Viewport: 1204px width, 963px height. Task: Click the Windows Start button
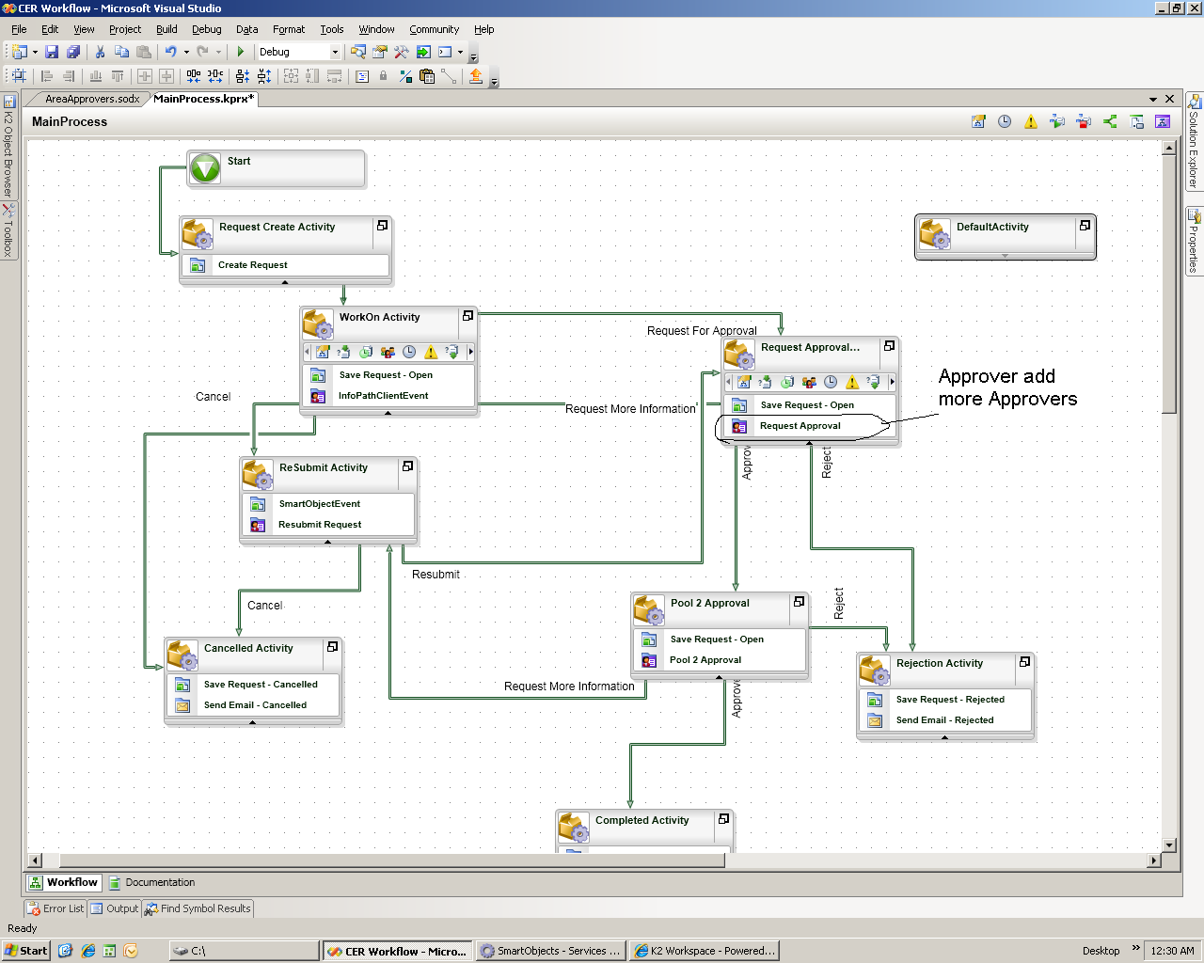pos(25,951)
